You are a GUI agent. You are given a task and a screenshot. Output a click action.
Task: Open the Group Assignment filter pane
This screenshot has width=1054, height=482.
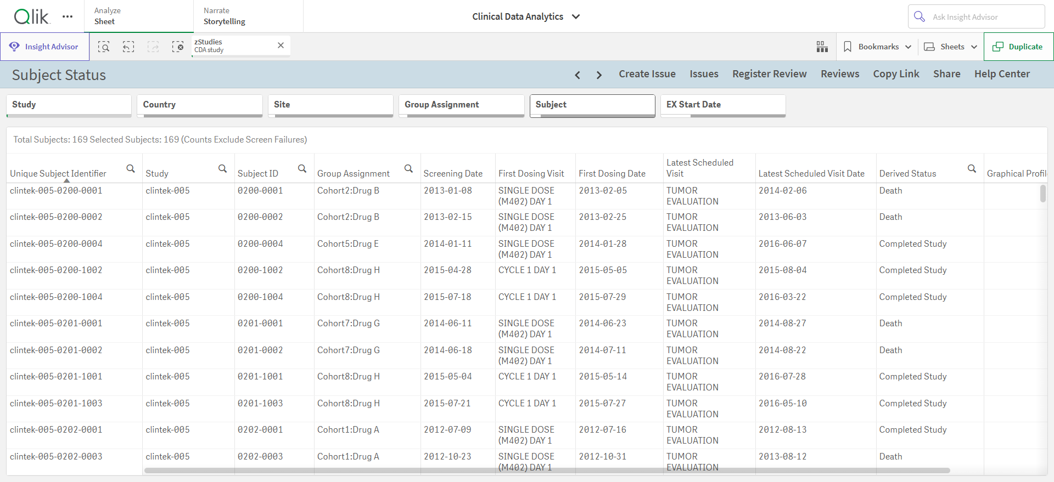pos(462,105)
